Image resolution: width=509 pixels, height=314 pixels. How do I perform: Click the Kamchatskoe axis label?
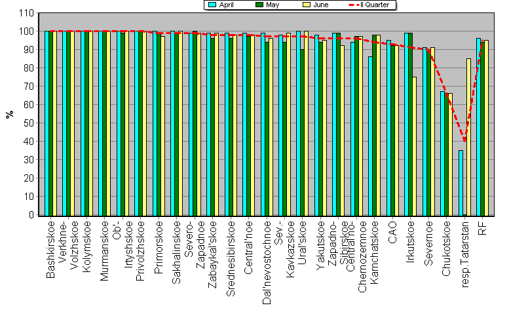point(374,252)
